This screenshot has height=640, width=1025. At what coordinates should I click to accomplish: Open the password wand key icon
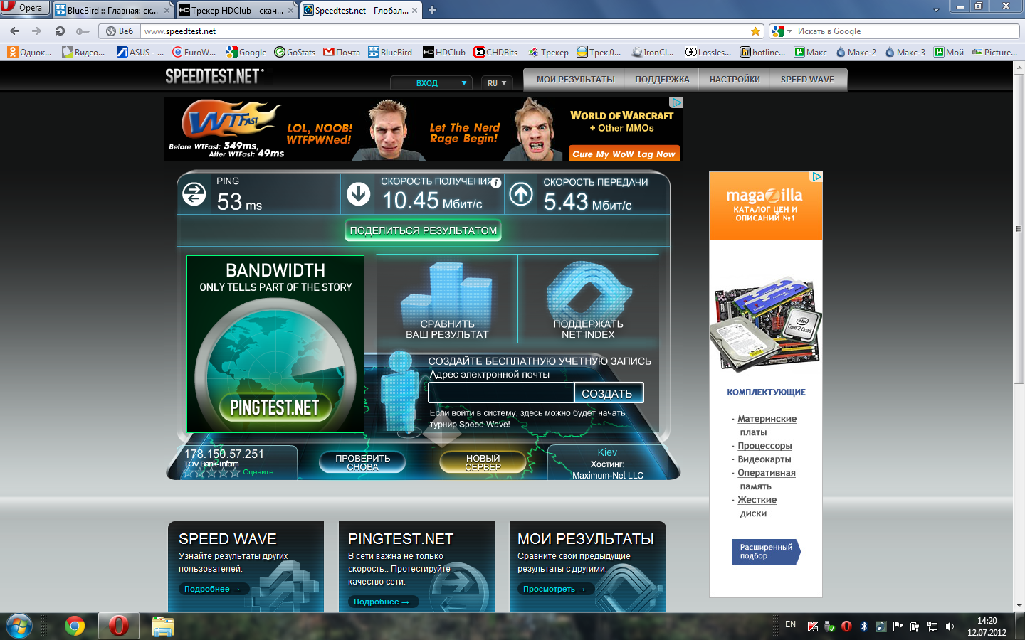tap(83, 31)
